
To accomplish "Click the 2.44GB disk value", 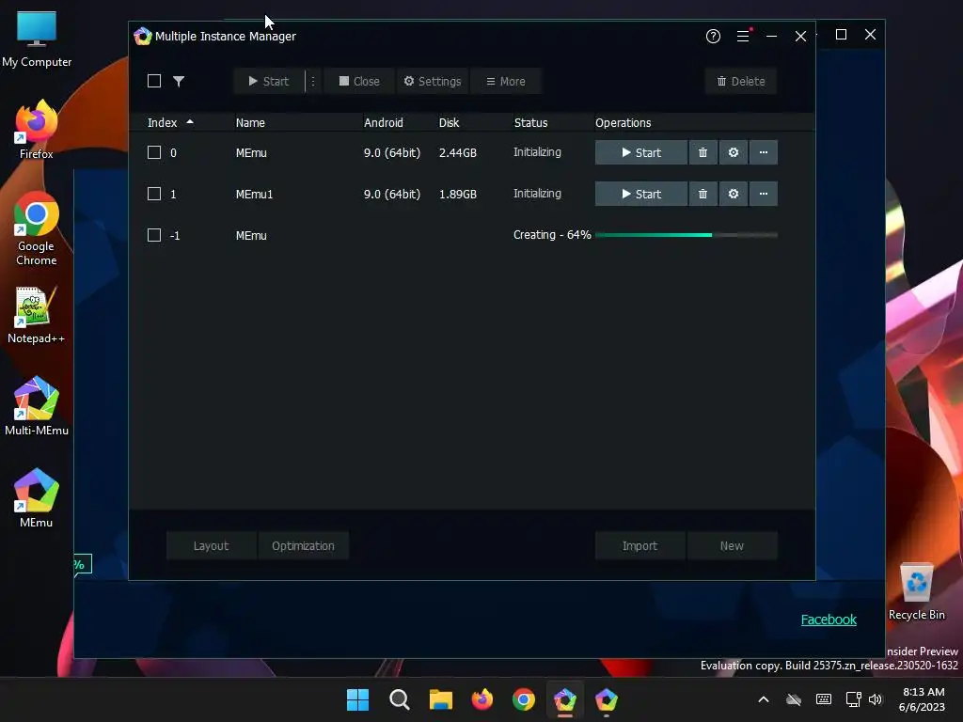I will pos(458,153).
